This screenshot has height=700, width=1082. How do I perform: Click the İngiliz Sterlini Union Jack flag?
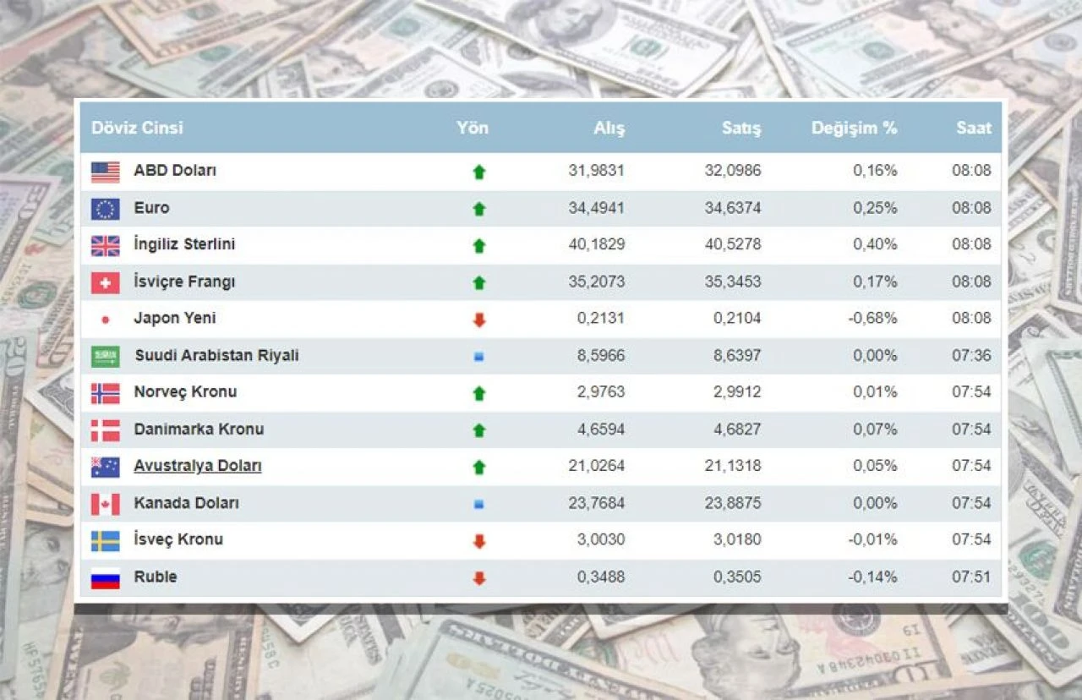pyautogui.click(x=104, y=244)
